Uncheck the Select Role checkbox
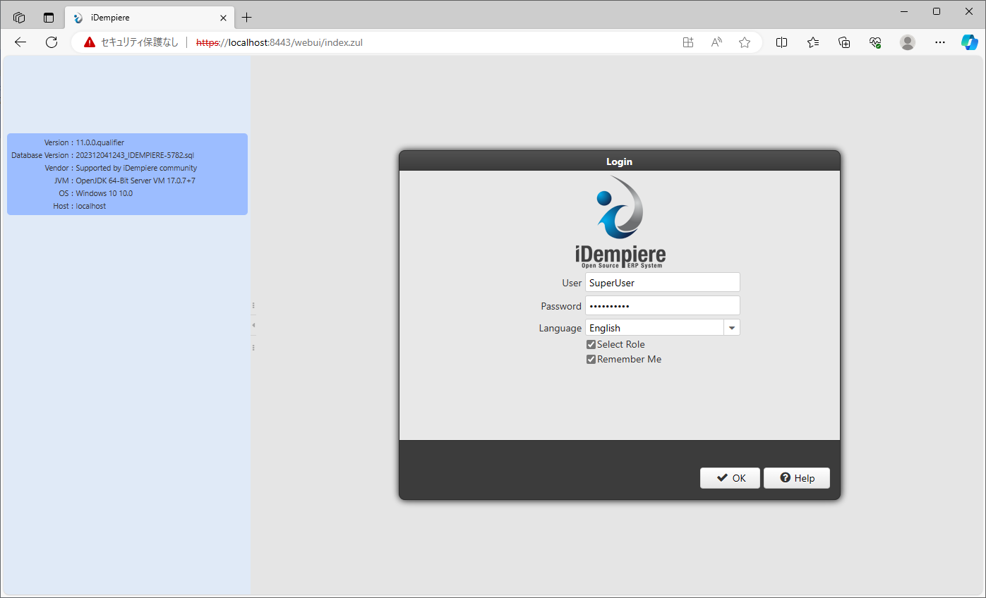The width and height of the screenshot is (986, 598). click(591, 345)
